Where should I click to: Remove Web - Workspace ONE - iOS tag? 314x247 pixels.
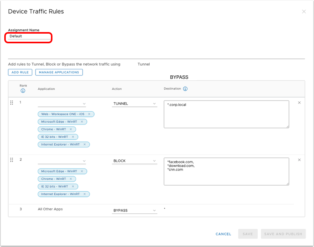pos(89,114)
